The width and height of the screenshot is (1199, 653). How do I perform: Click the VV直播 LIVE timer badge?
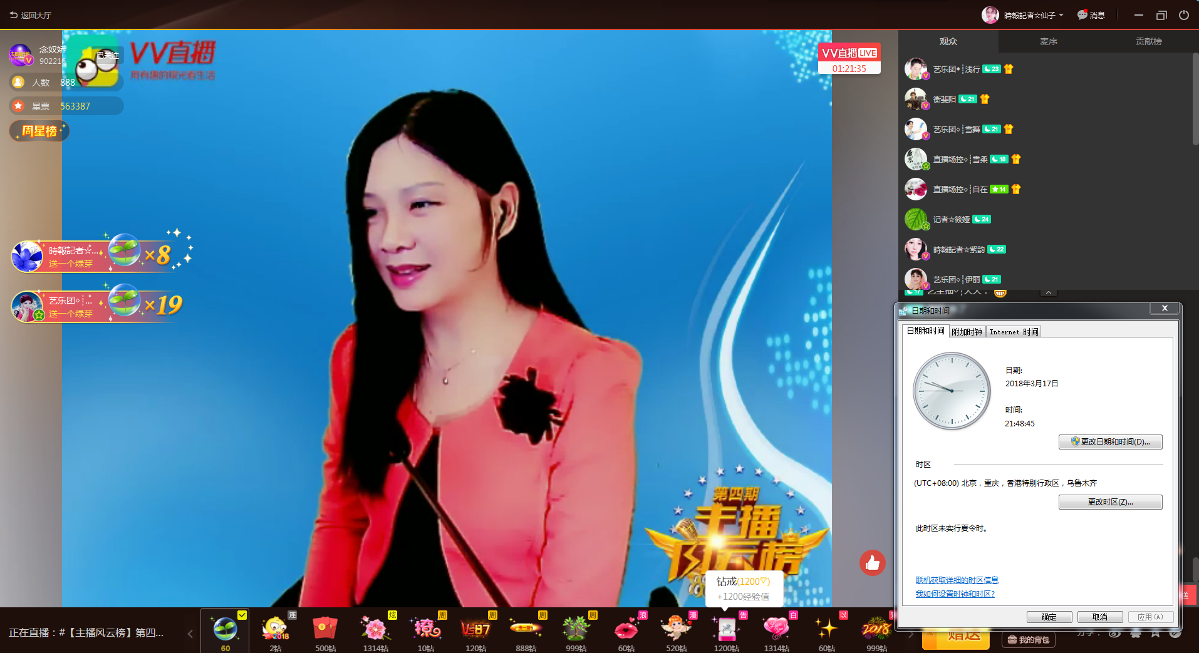(849, 59)
